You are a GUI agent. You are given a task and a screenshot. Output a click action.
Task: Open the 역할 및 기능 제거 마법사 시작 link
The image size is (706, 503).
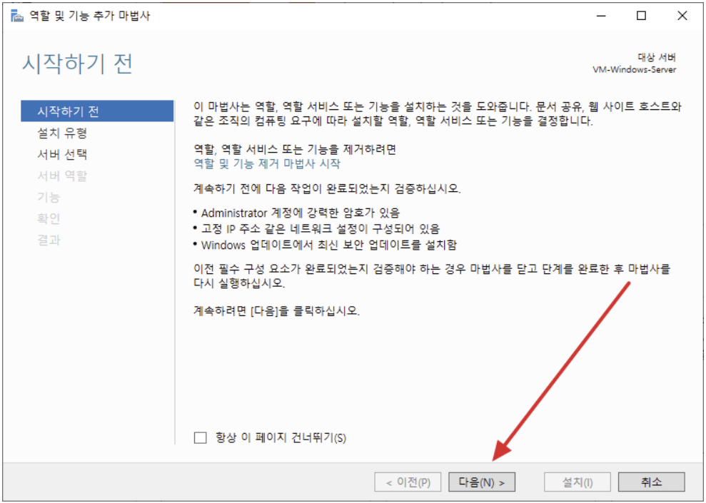point(267,164)
